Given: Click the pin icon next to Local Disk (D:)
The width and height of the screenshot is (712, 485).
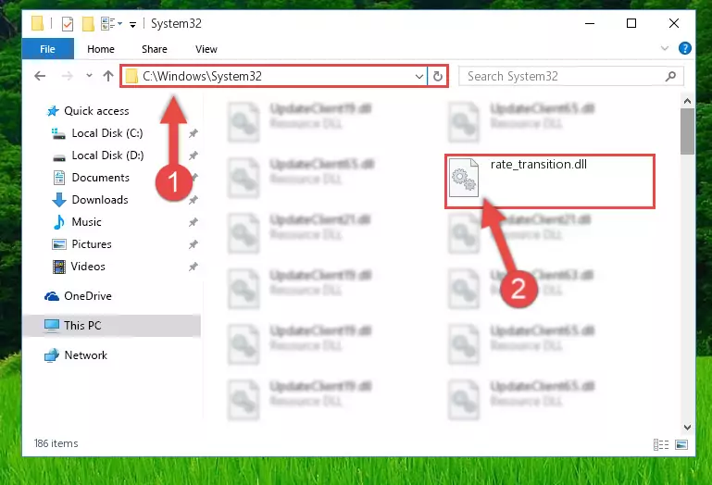Looking at the screenshot, I should tap(193, 155).
